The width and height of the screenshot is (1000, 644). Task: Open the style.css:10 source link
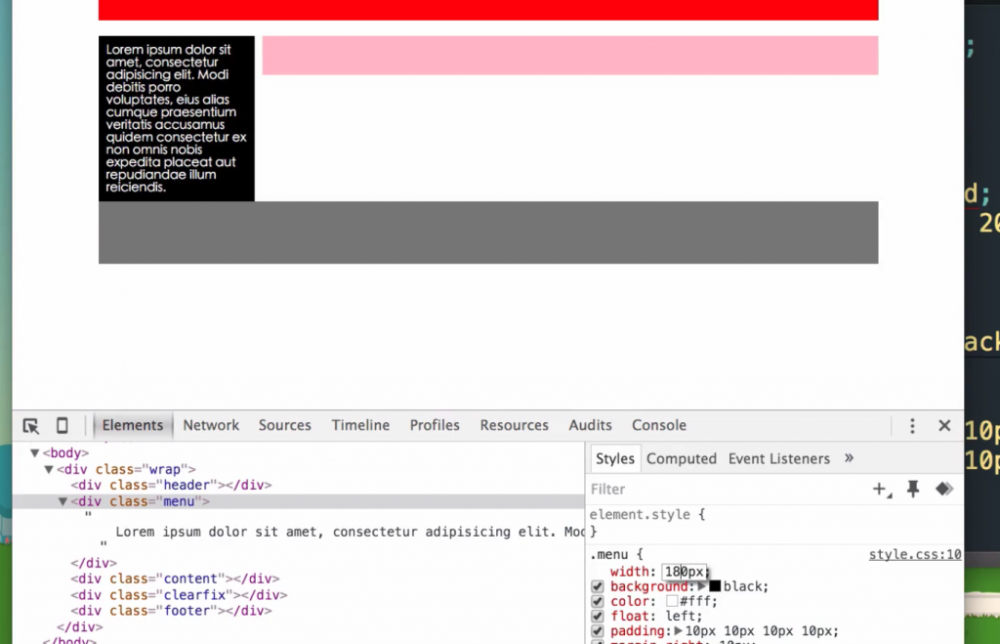coord(914,555)
